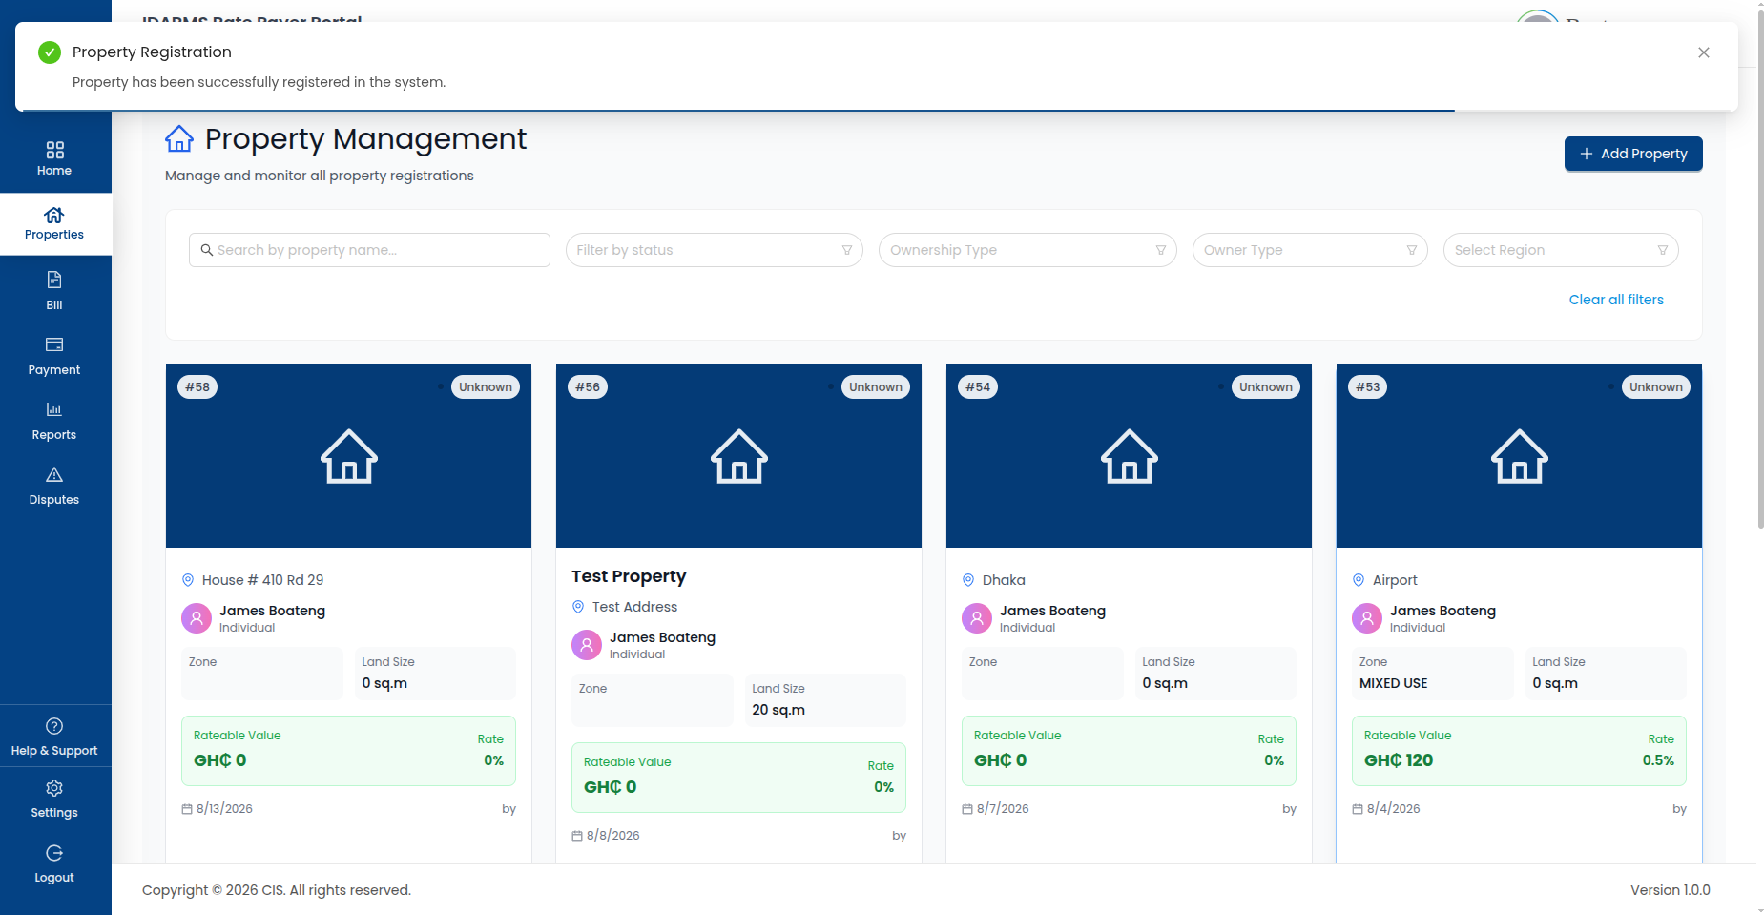Focus the Search by property name field

(x=369, y=250)
